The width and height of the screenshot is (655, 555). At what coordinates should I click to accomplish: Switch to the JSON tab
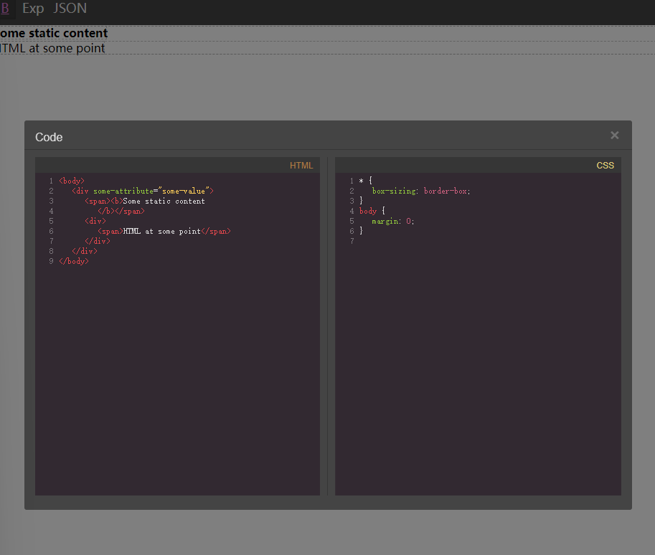pos(70,8)
